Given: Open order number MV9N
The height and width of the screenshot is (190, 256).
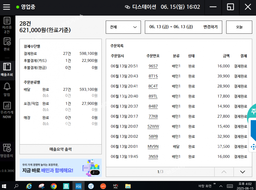Looking at the screenshot, I should [153, 147].
